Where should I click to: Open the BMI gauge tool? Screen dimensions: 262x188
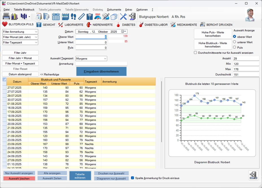(x=98, y=17)
